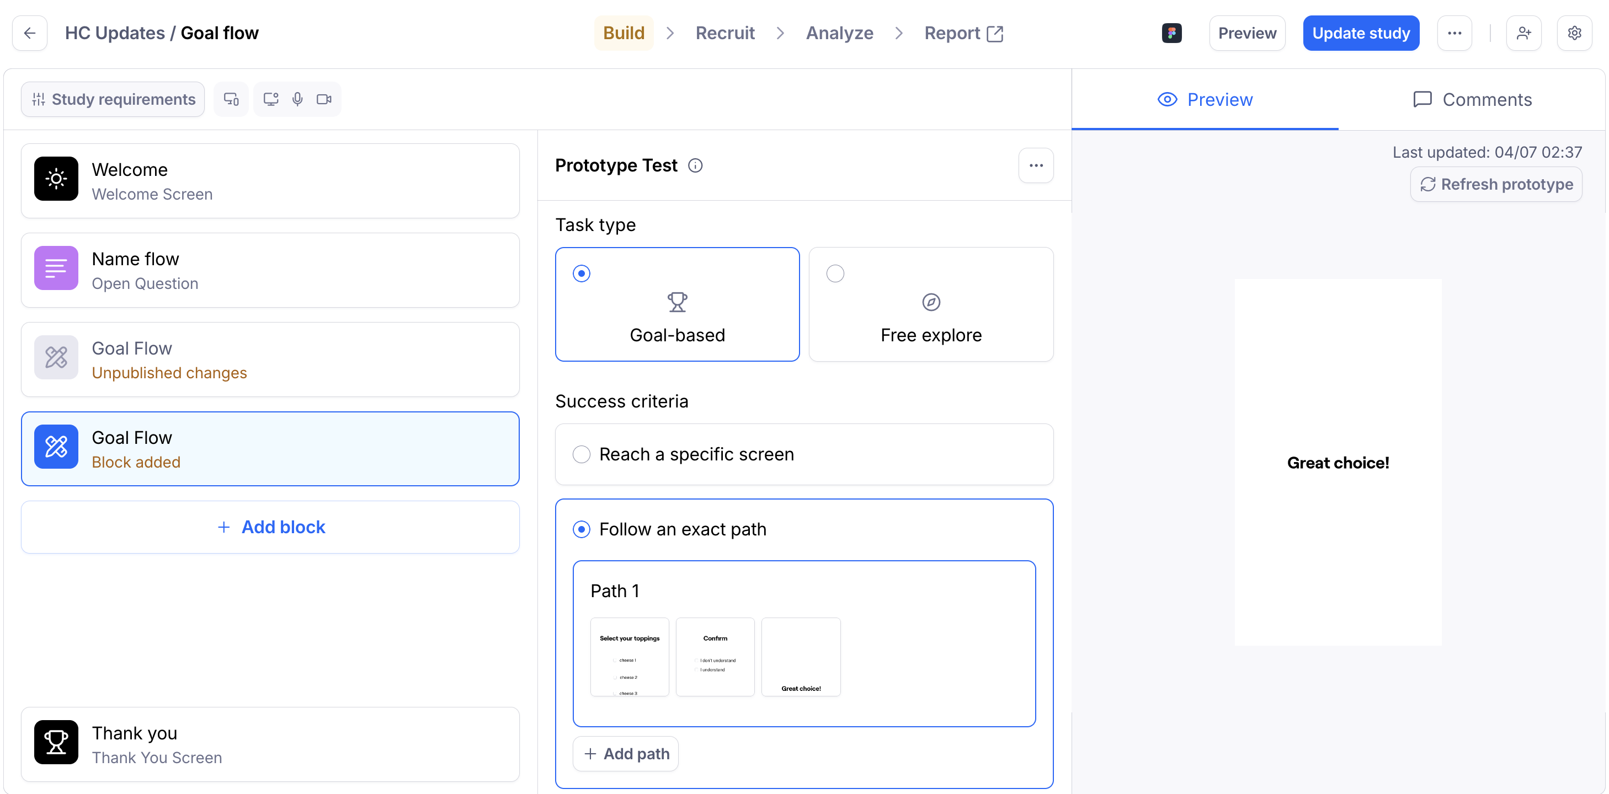Image resolution: width=1609 pixels, height=794 pixels.
Task: Click the device type icon next to Study requirements
Action: click(231, 99)
